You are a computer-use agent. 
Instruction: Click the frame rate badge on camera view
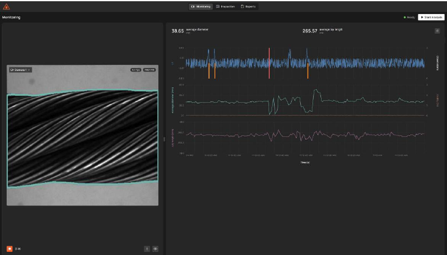(x=135, y=70)
